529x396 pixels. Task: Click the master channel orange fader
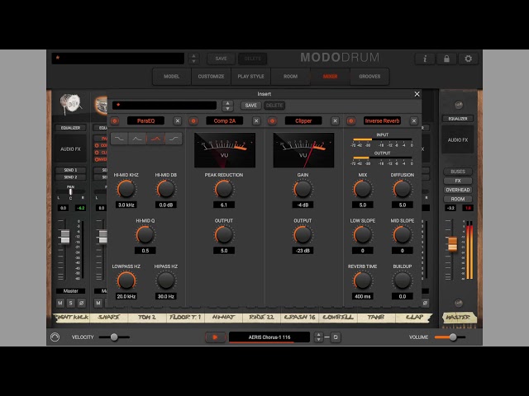tap(452, 244)
